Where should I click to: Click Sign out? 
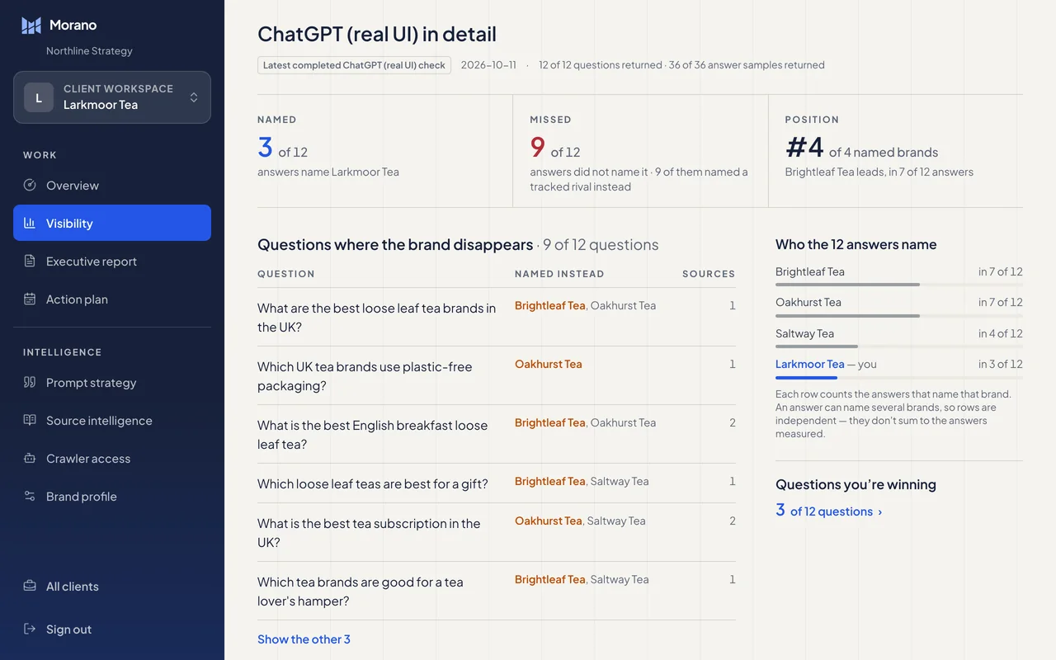112,629
